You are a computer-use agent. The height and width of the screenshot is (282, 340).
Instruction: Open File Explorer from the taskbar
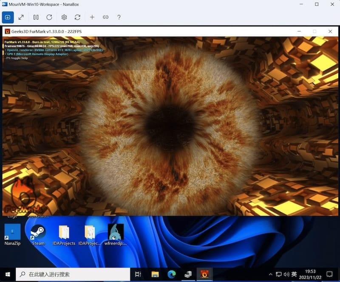155,274
